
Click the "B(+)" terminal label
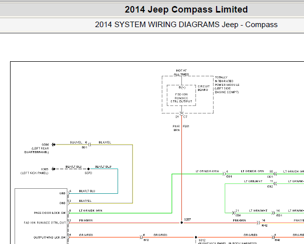pyautogui.click(x=182, y=87)
